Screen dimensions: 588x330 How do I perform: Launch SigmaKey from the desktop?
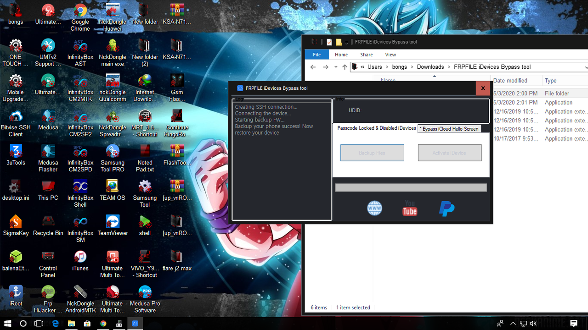16,222
